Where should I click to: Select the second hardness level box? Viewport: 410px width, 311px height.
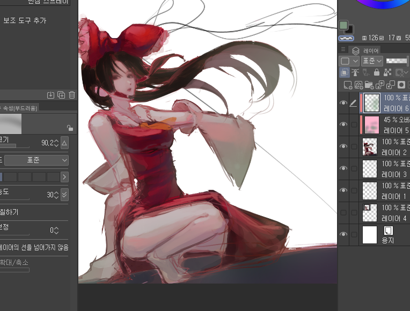[10, 177]
